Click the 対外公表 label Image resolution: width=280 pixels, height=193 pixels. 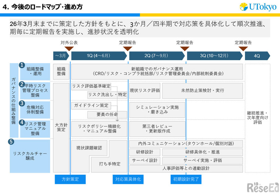tap(69, 43)
